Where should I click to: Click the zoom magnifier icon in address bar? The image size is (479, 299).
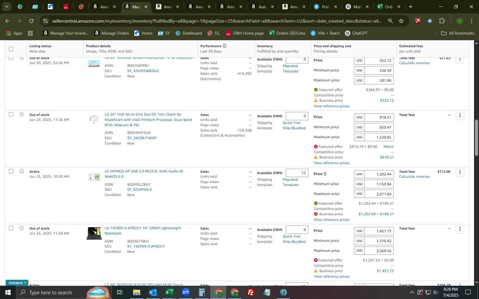pos(390,21)
